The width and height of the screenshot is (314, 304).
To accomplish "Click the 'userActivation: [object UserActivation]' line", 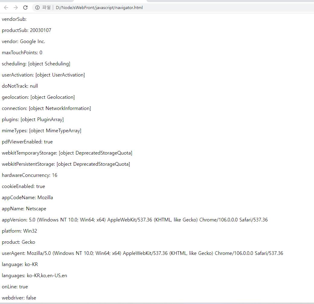I will click(43, 75).
